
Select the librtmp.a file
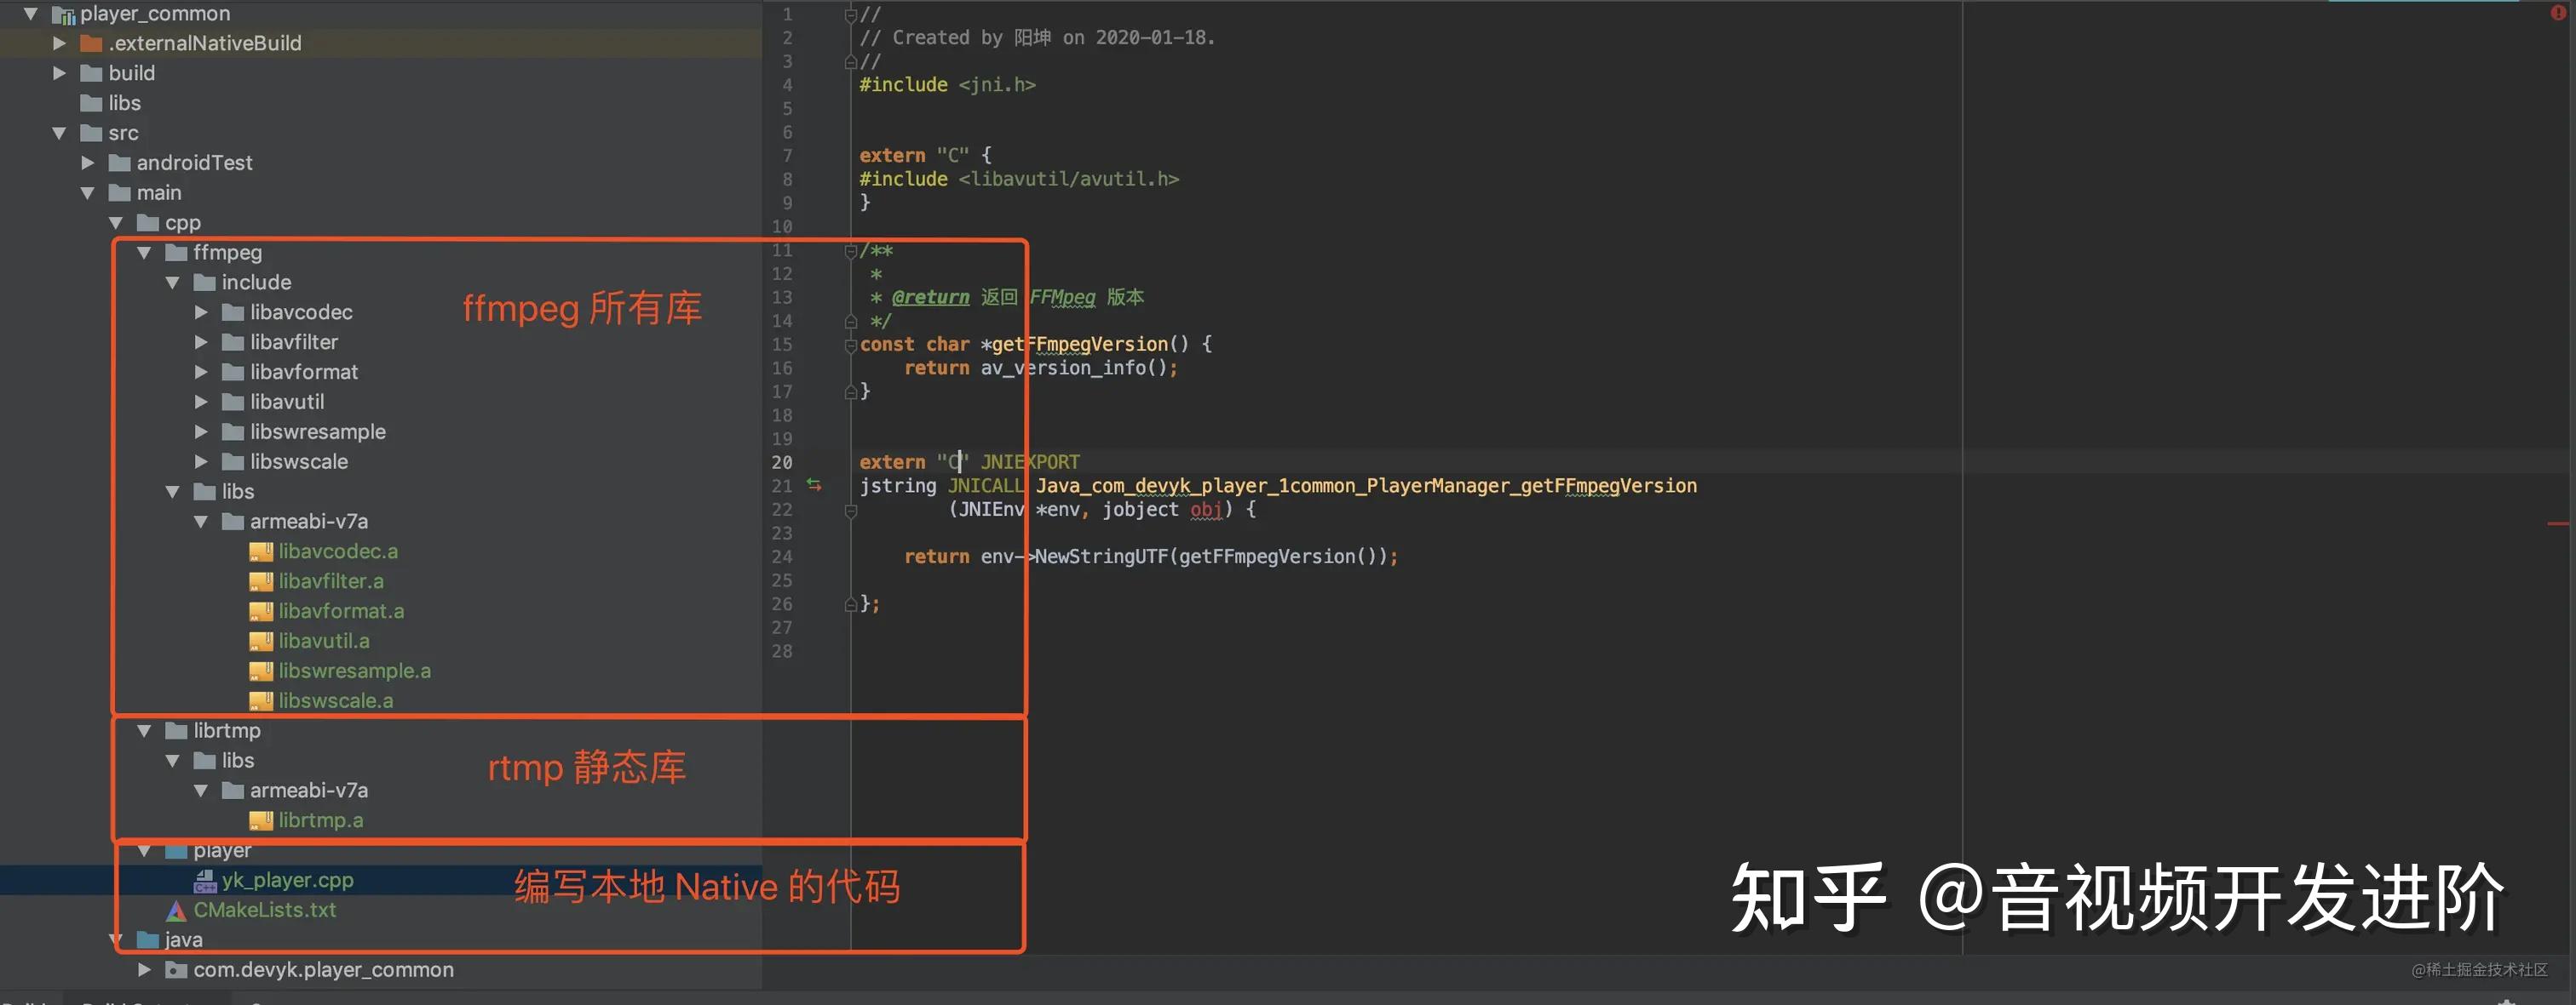pos(321,821)
